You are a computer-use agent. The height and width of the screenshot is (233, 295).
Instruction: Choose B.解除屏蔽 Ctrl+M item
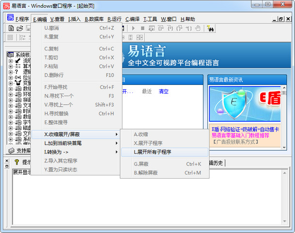click(165, 173)
